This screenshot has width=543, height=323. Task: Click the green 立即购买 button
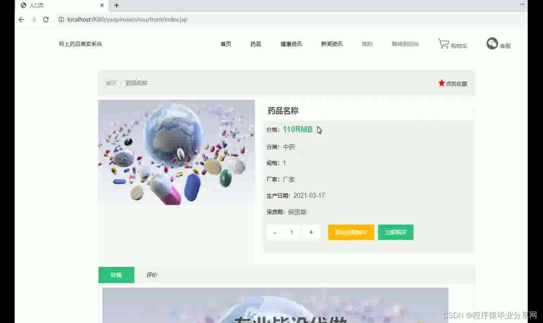[396, 232]
